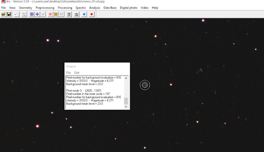The height and width of the screenshot is (152, 264).
Task: Click 'Pixel number in the inner circle = 197'
Action: pos(88,94)
